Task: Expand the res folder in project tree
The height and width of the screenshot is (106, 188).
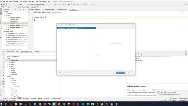Action: tap(5, 29)
